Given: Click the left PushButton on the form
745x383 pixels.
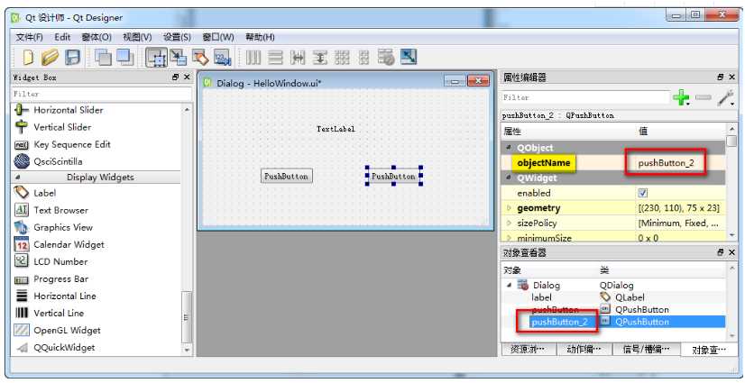Looking at the screenshot, I should 286,177.
